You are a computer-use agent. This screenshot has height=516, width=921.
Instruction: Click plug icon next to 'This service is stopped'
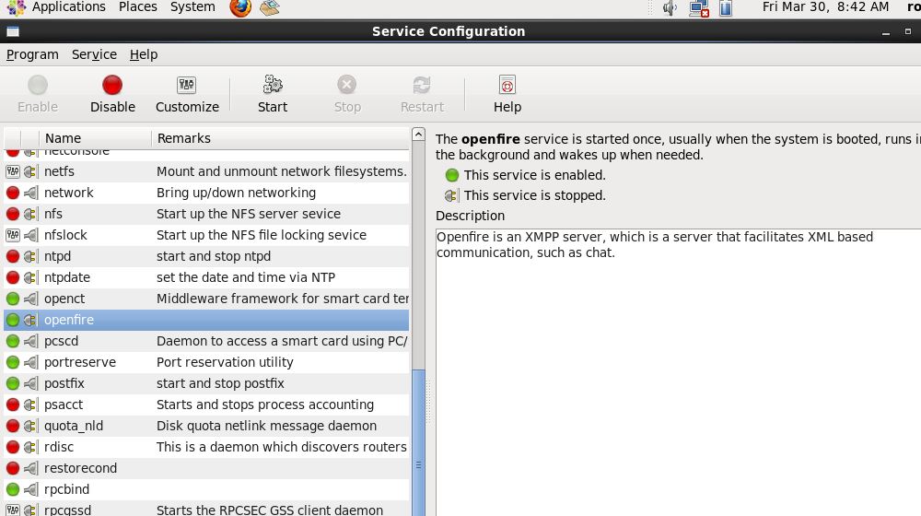tap(451, 195)
